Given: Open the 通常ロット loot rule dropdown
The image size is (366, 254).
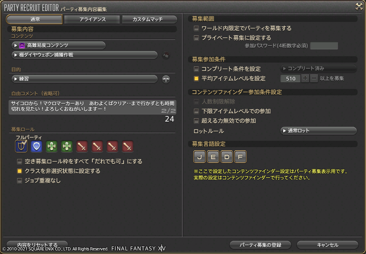Looking at the screenshot, I should click(x=318, y=131).
